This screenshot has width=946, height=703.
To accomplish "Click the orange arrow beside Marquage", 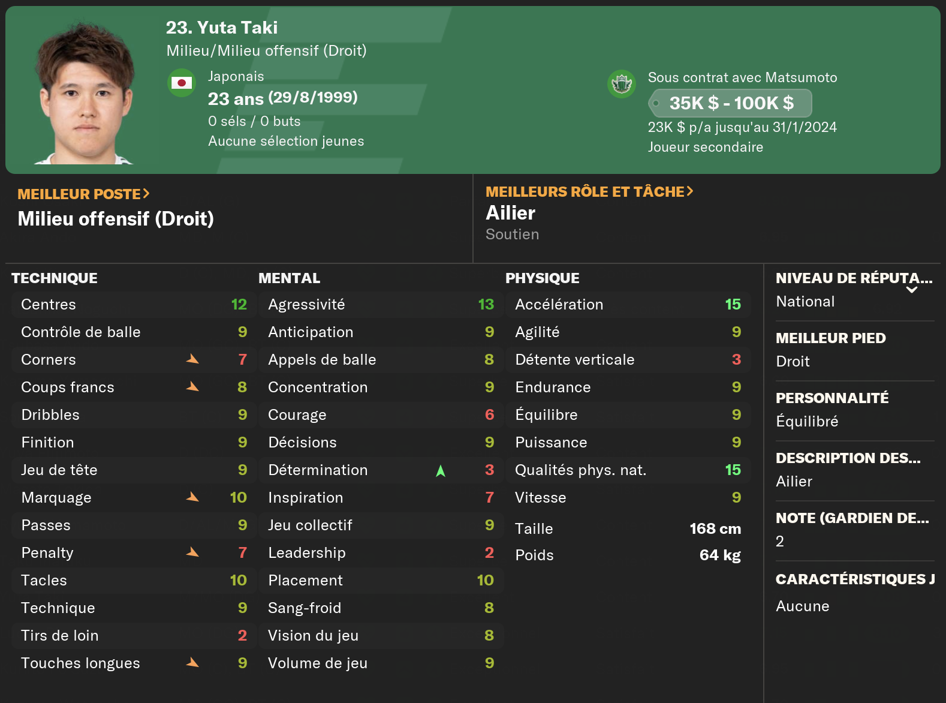I will click(x=192, y=497).
